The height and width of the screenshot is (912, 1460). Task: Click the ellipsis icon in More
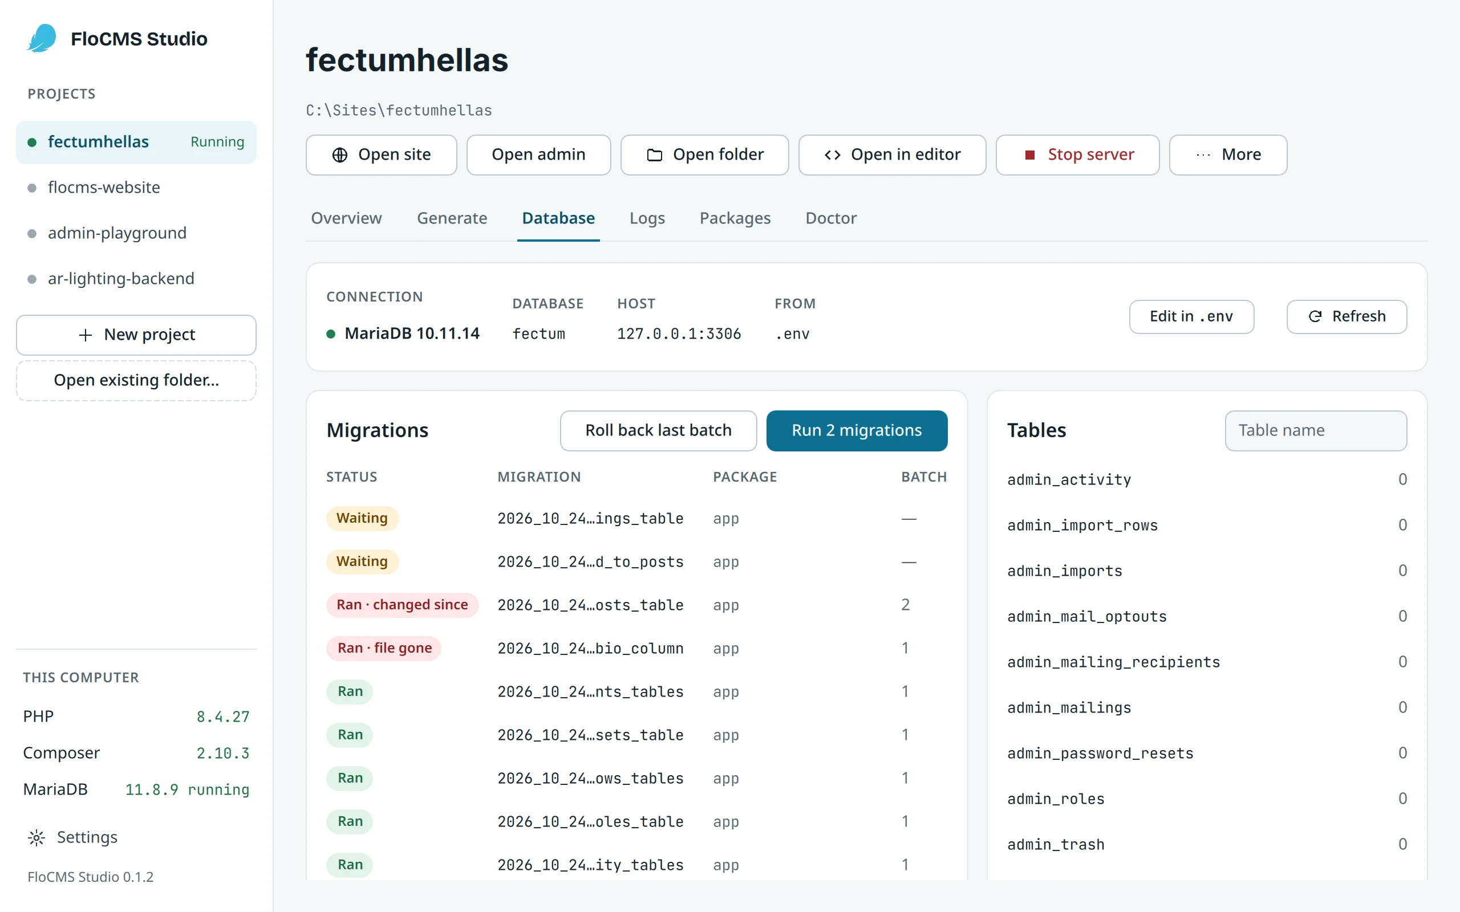1203,155
